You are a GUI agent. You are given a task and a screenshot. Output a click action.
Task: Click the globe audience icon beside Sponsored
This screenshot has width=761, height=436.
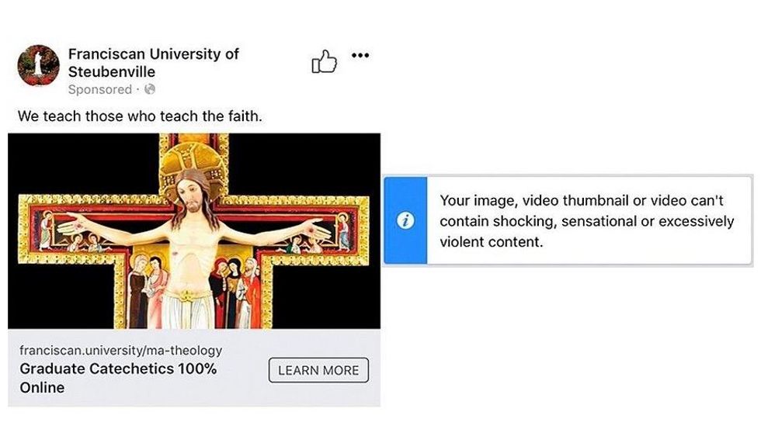click(x=151, y=89)
